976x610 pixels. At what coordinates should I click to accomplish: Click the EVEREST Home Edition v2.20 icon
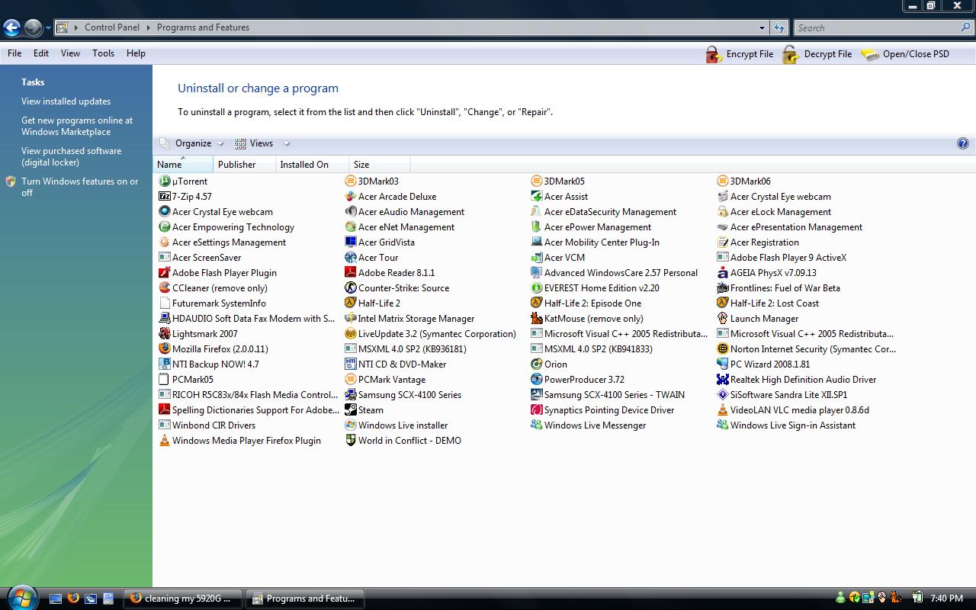point(536,288)
